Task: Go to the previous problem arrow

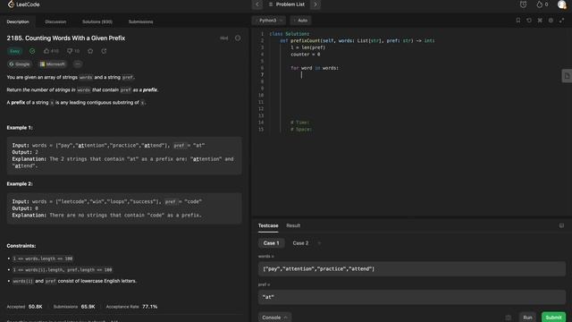Action: pos(257,4)
